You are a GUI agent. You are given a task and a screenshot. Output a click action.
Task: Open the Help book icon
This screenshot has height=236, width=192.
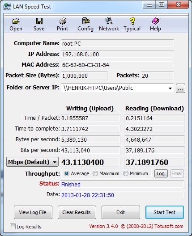[x=156, y=21]
